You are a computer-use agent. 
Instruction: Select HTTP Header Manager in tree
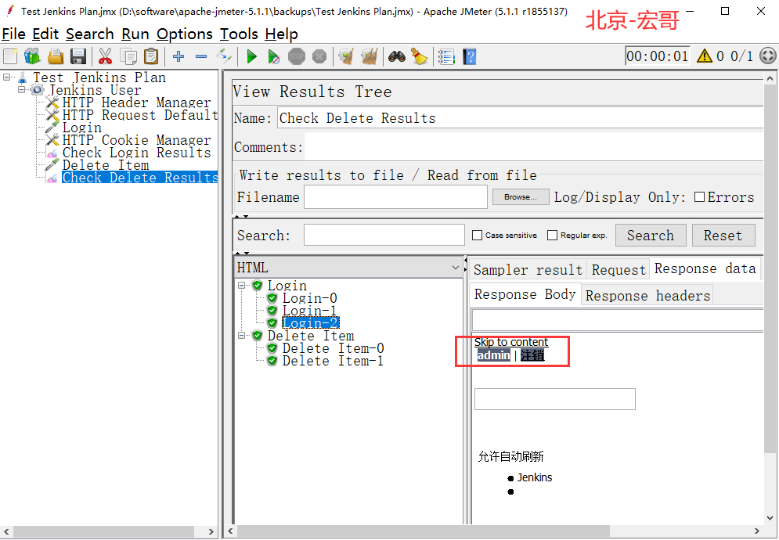click(x=136, y=103)
